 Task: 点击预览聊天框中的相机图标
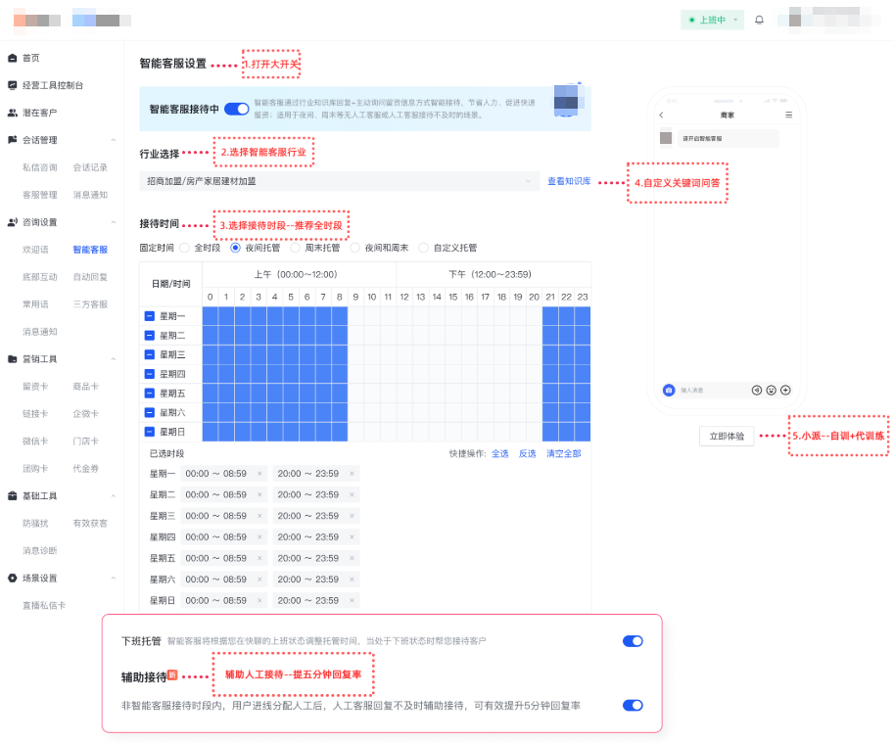click(669, 390)
